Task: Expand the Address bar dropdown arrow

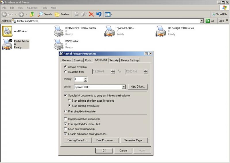Action: (x=202, y=21)
